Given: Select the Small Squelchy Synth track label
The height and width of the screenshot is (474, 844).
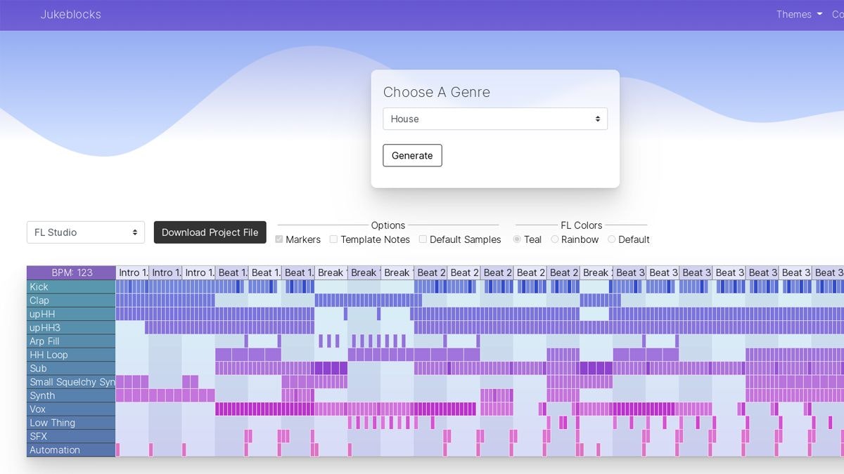Looking at the screenshot, I should pyautogui.click(x=71, y=382).
